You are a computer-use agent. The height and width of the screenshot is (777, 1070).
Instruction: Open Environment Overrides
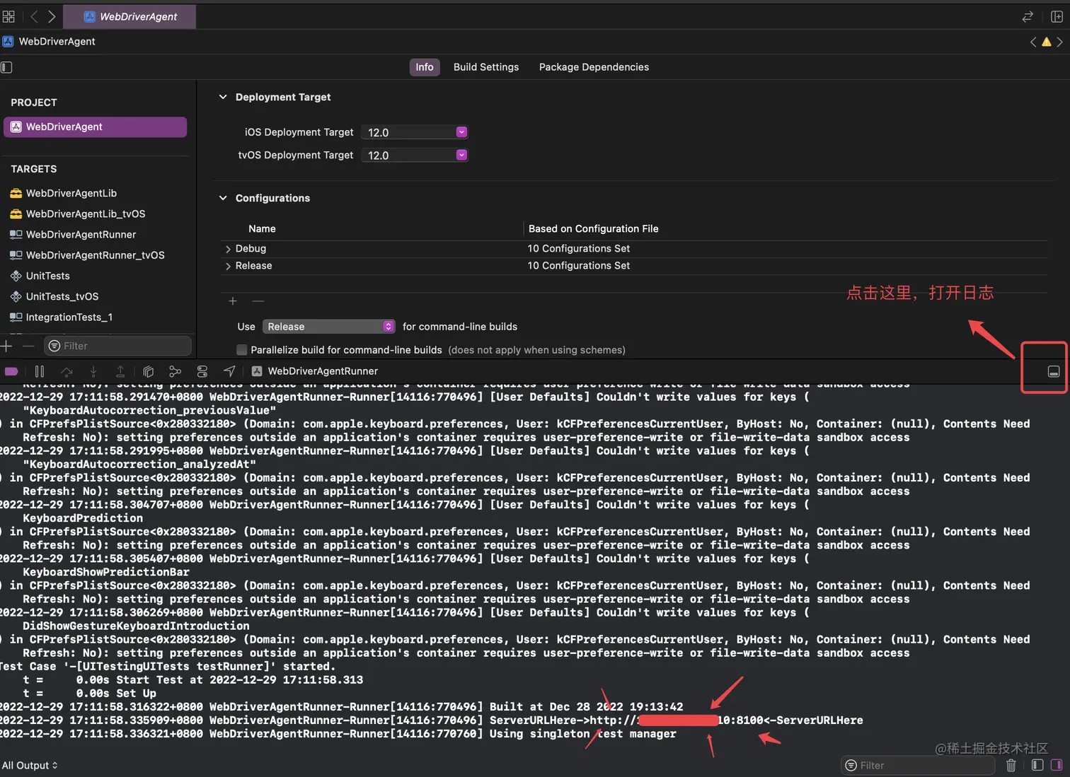coord(202,371)
